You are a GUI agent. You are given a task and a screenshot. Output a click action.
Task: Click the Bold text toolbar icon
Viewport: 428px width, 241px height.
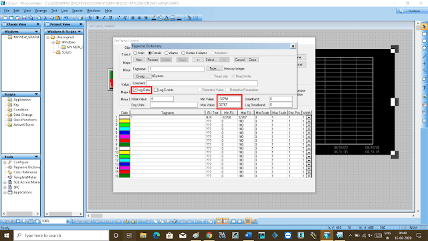[x=98, y=18]
